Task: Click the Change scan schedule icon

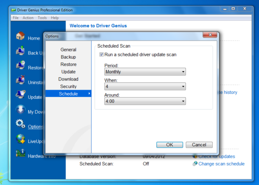Action: [195, 164]
